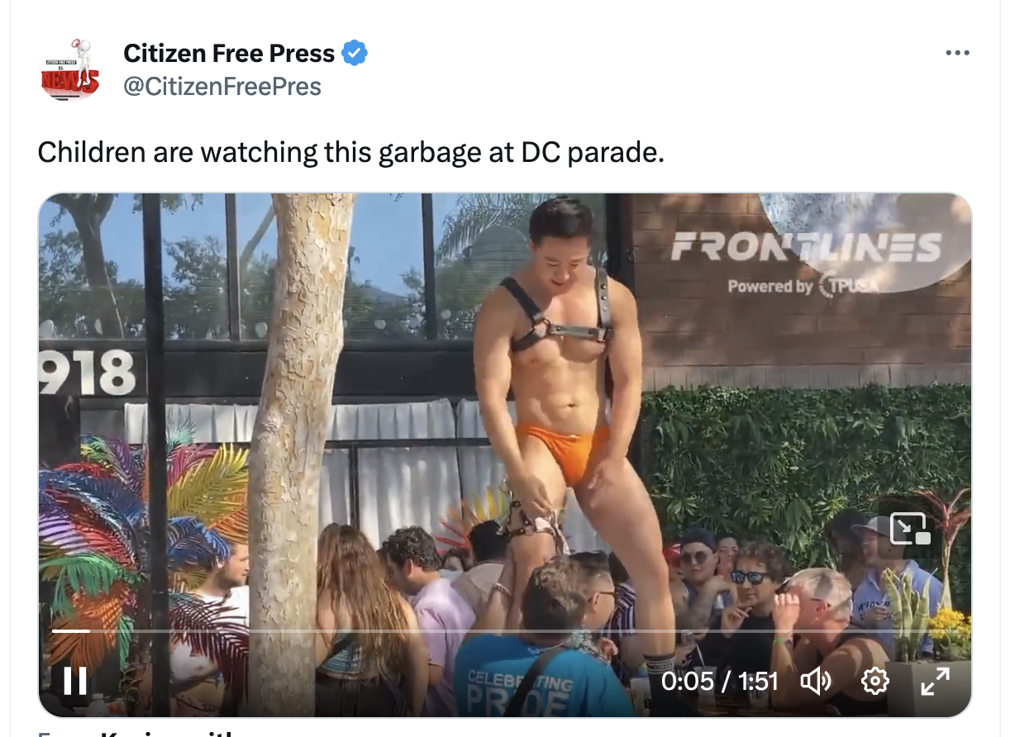Shrink video into the mini player
Viewport: 1015px width, 737px height.
910,529
